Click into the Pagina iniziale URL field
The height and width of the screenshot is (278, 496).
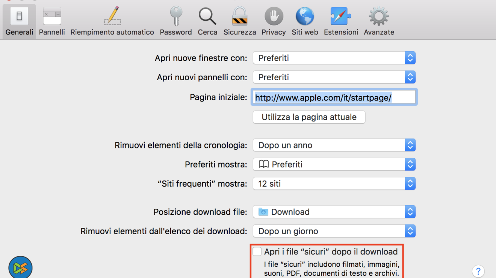click(x=335, y=97)
